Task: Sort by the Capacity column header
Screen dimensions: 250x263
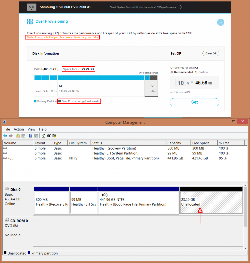Action: coord(178,143)
